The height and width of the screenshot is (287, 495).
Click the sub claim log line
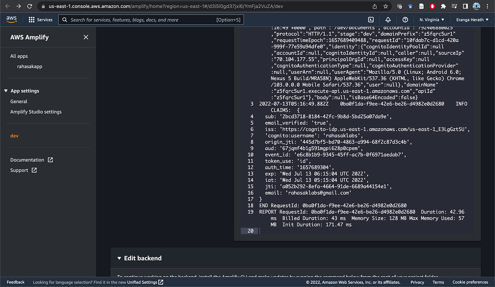click(328, 116)
